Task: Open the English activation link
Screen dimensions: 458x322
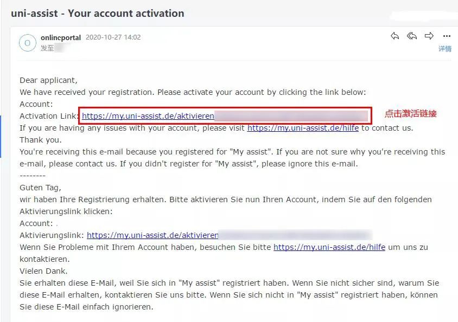Action: [x=148, y=115]
